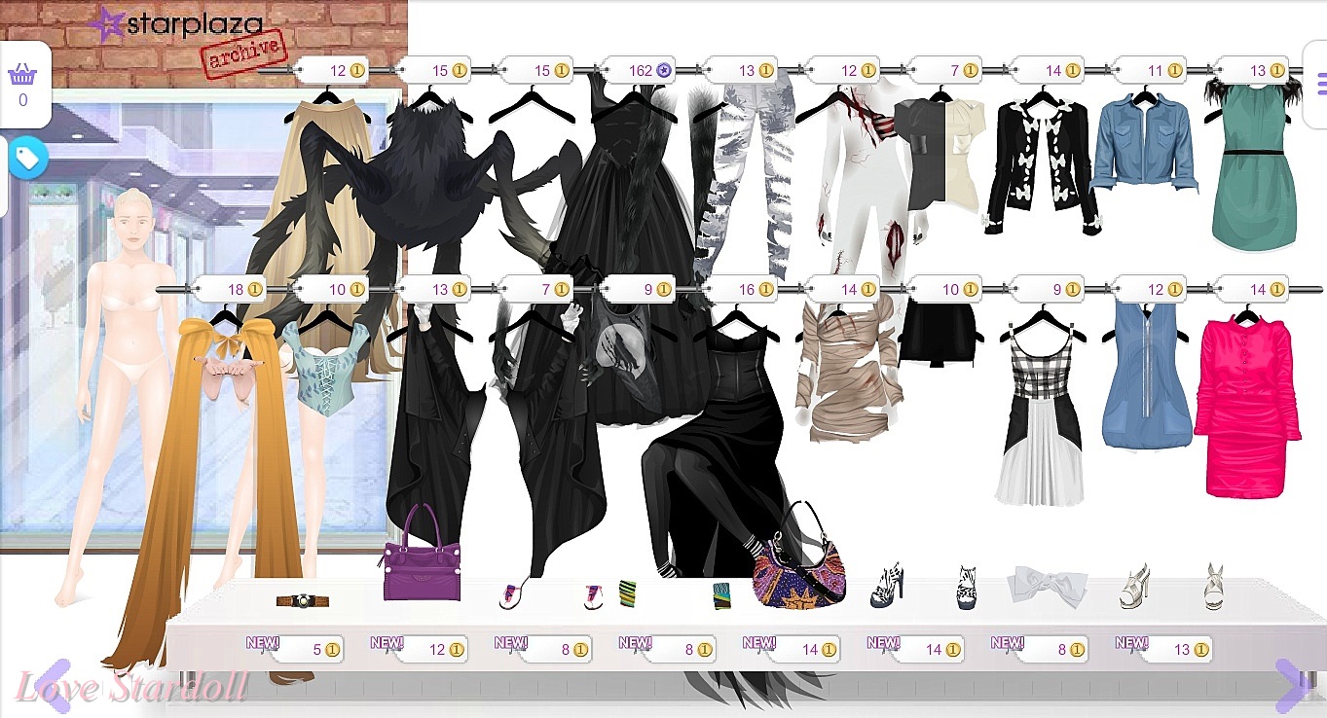
Task: Pick the black jacket with white bows
Action: 1043,165
